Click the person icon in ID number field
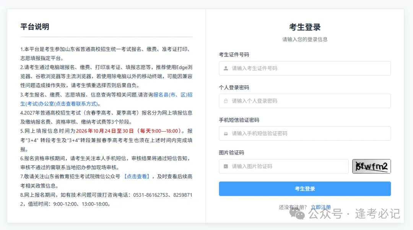Screen dimensions: 413x230 click(x=226, y=68)
